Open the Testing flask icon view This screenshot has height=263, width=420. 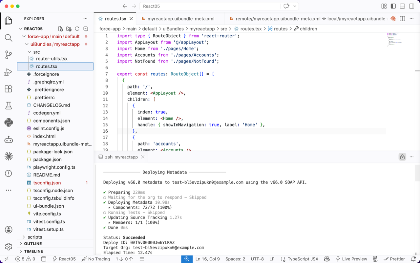point(9,105)
